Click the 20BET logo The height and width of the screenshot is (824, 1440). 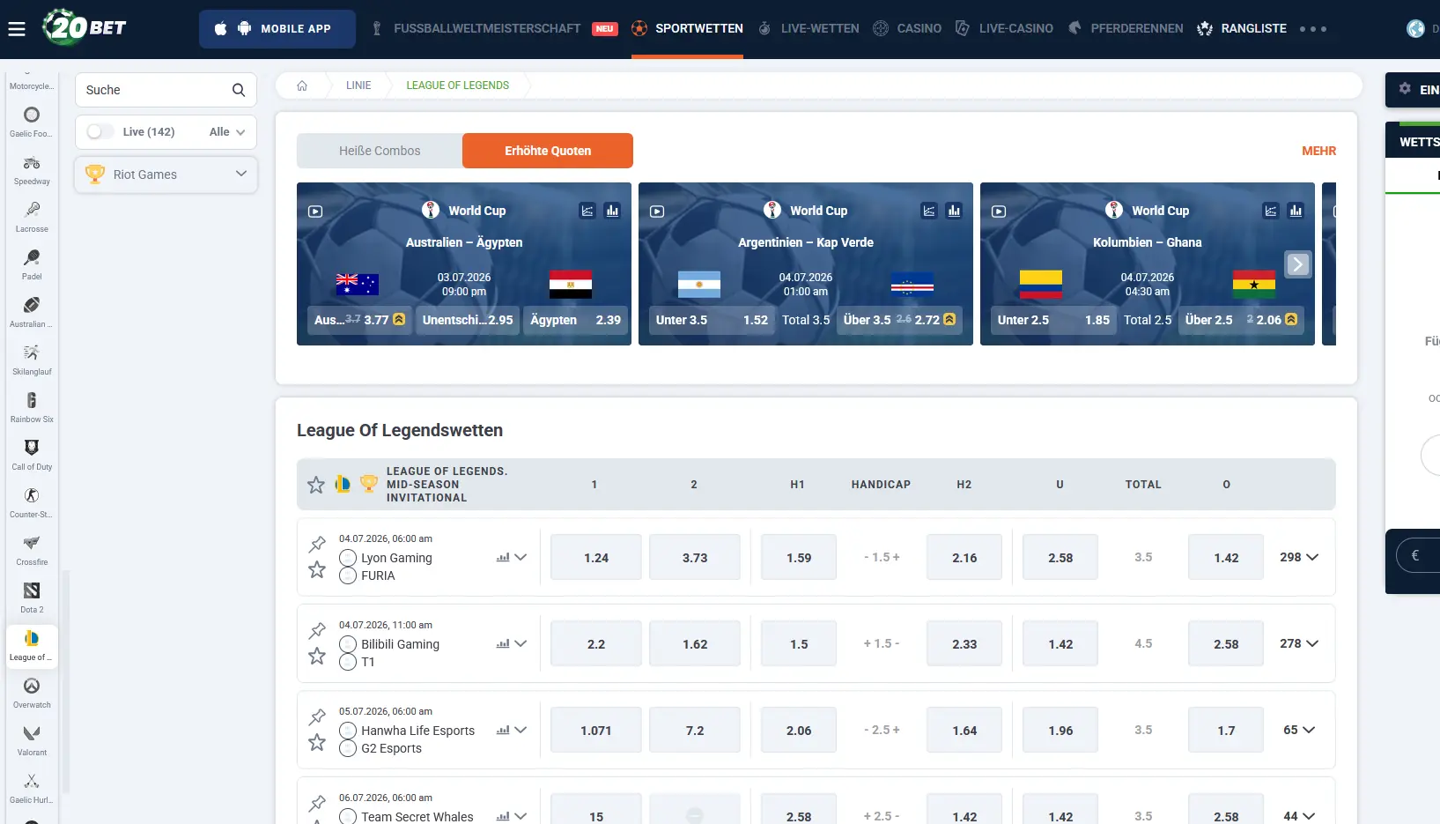point(85,27)
